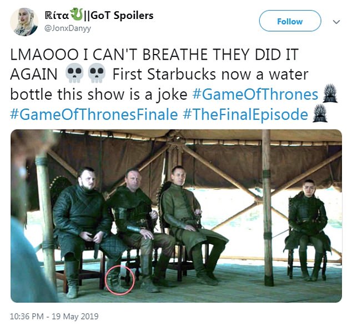Image resolution: width=352 pixels, height=324 pixels.
Task: Open the profile avatar picture
Action: click(x=24, y=22)
